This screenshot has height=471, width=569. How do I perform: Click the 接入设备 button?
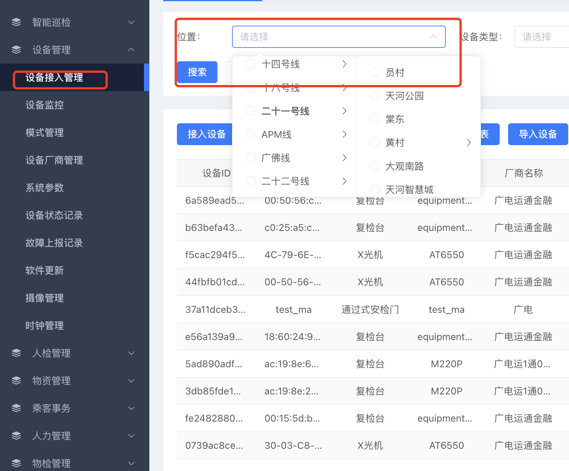pos(205,134)
